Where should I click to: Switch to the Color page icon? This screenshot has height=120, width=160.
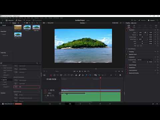pyautogui.click(x=90, y=104)
